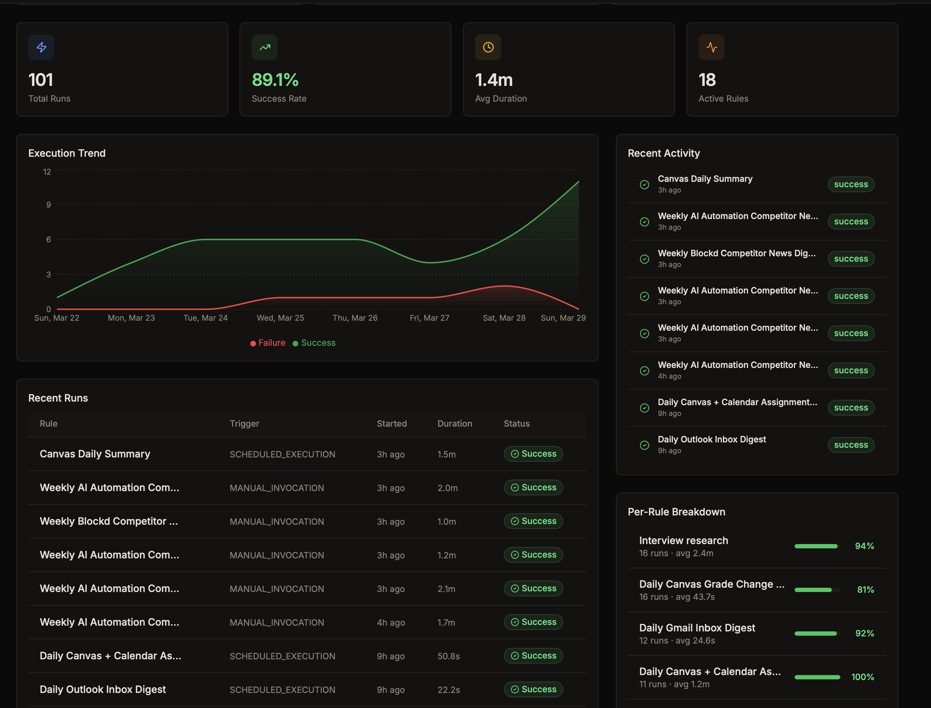Open Weekly Blockd Competitor row in Recent Runs
Viewport: 931px width, 708px height.
coord(109,521)
